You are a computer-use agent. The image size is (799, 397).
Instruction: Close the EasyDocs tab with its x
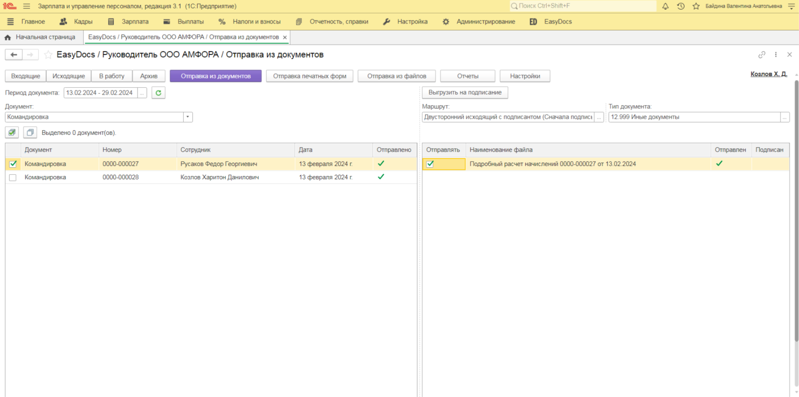pos(285,37)
